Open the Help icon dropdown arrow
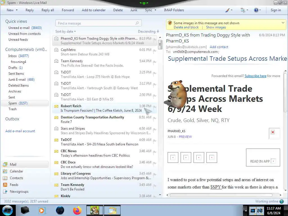This screenshot has height=216, width=288. pos(260,10)
